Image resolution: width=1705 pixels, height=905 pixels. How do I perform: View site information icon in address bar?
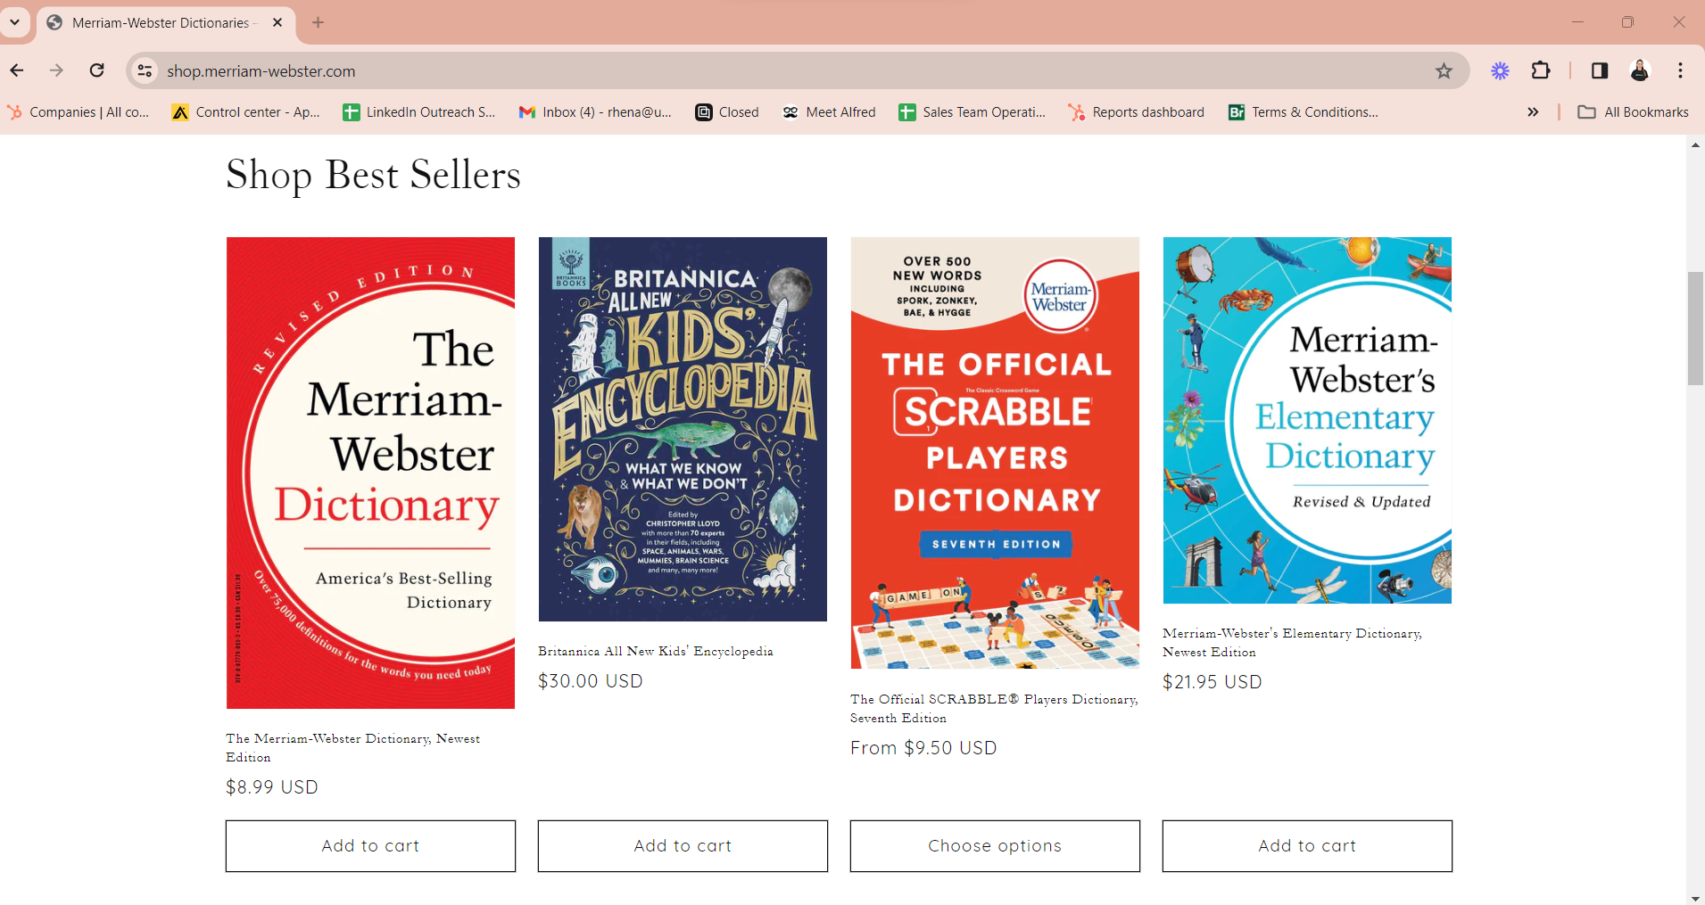pyautogui.click(x=145, y=70)
